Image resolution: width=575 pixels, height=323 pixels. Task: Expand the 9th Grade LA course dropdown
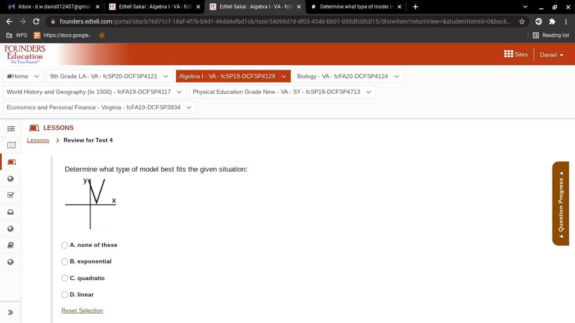(166, 76)
